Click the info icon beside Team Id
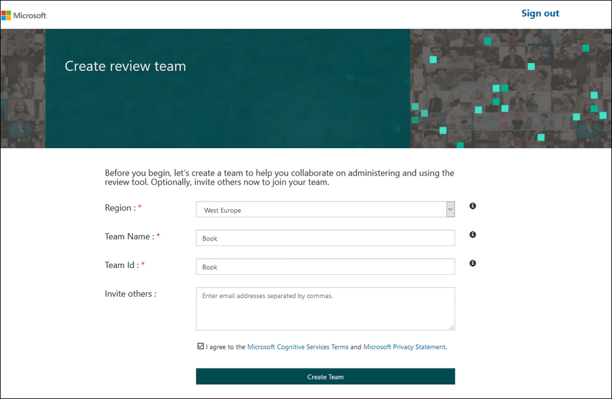The width and height of the screenshot is (612, 399). click(472, 263)
